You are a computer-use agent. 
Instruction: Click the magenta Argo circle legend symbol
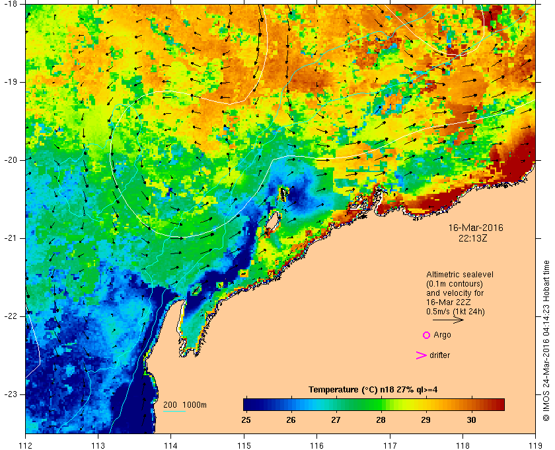click(x=427, y=335)
